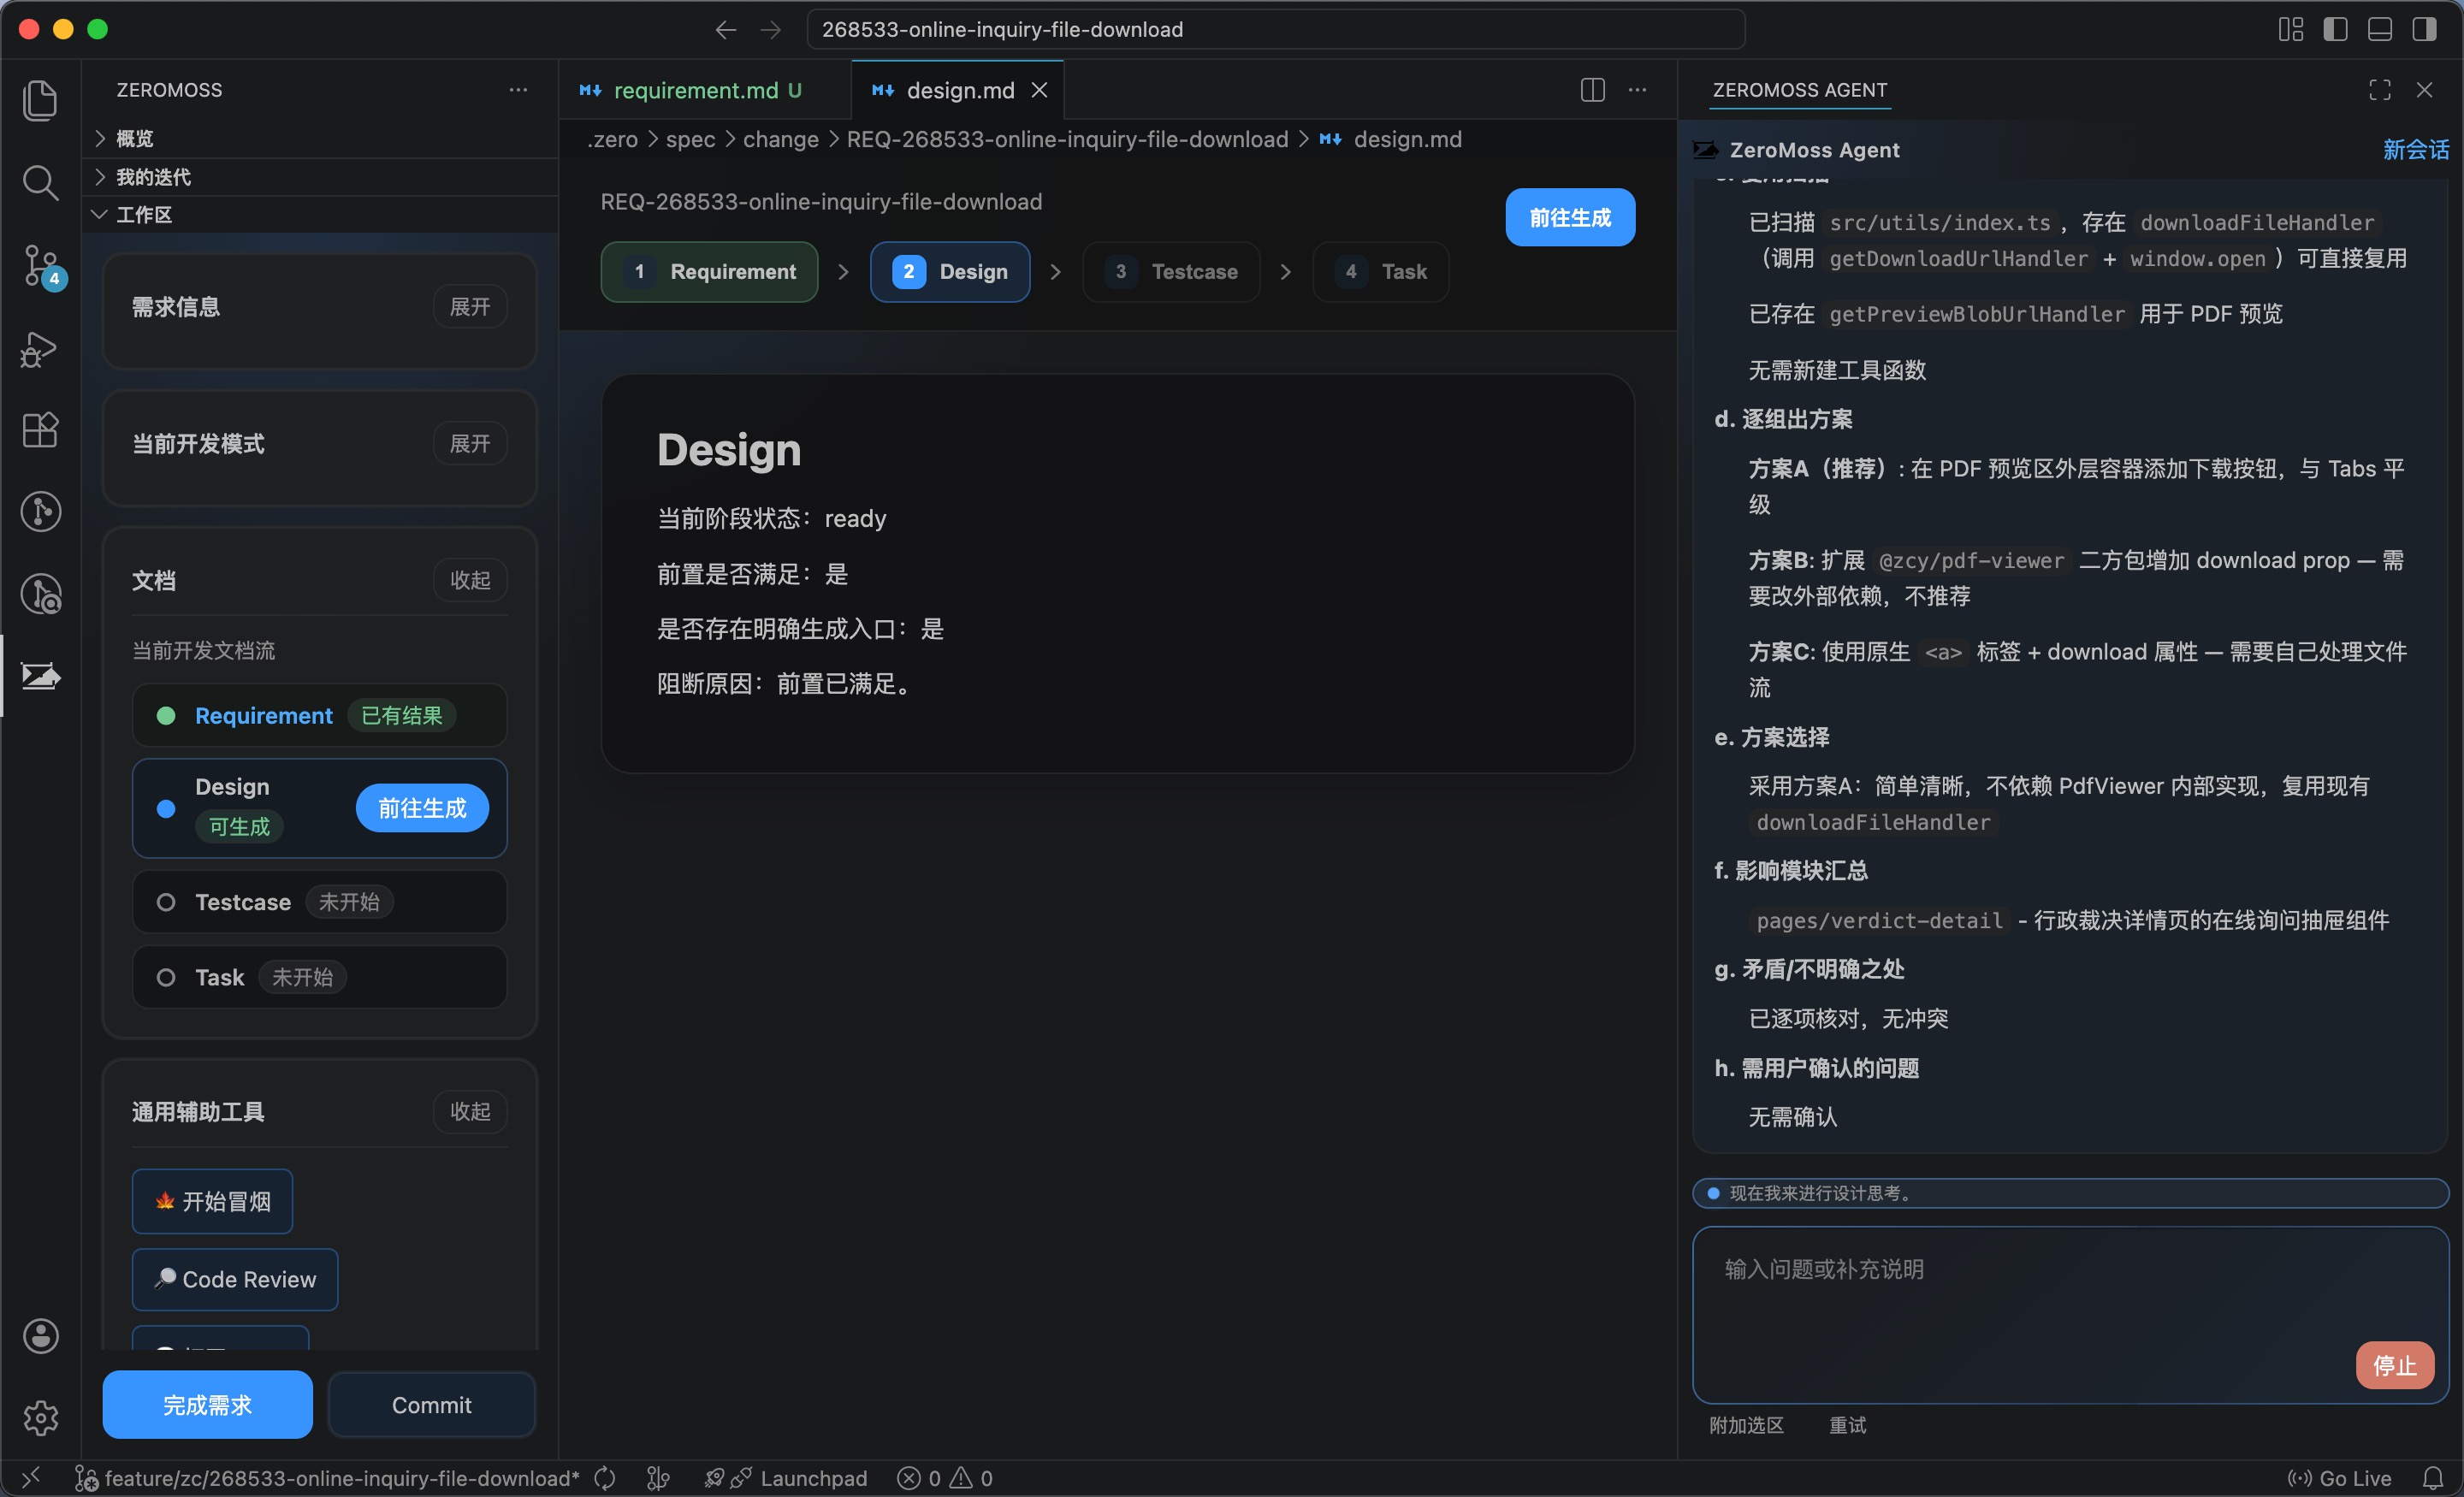Go to step 4 Task

pos(1381,272)
